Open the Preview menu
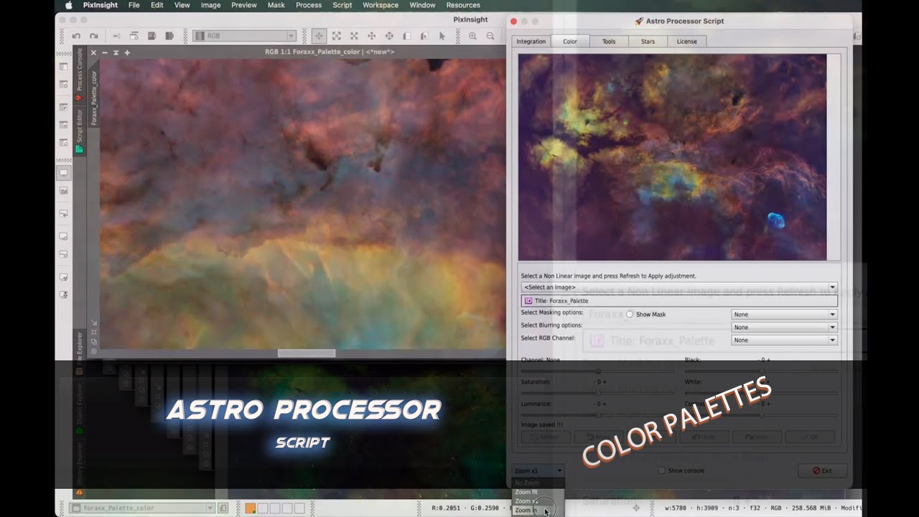This screenshot has width=919, height=517. coord(244,5)
